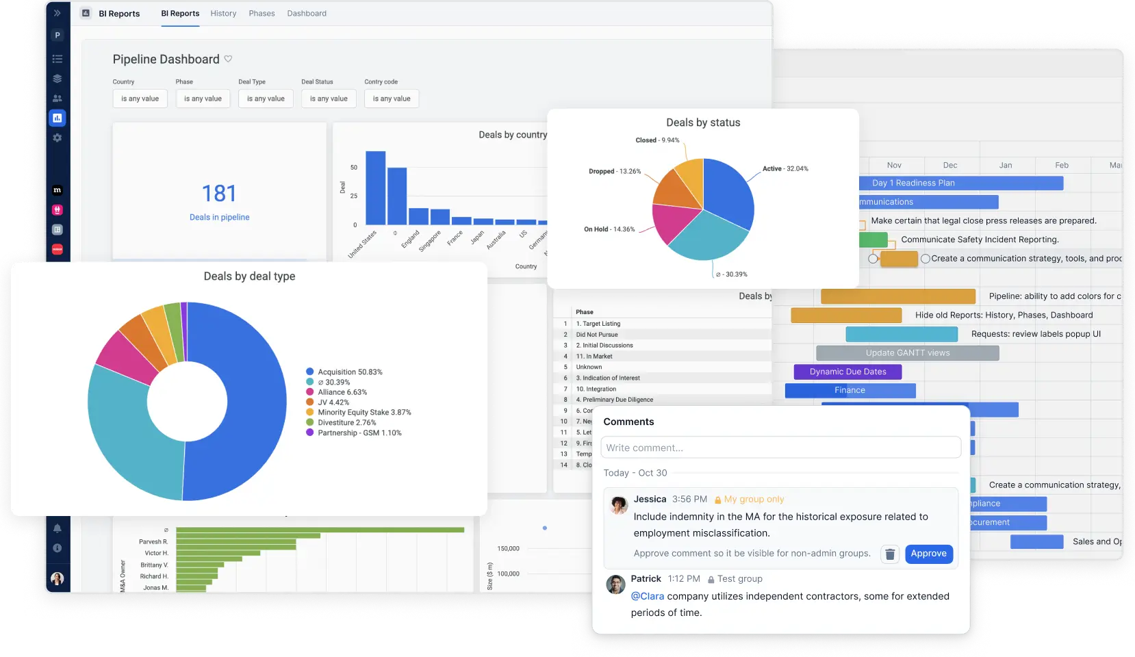The width and height of the screenshot is (1135, 657).
Task: Click Patrick's avatar in the comments
Action: 616,584
